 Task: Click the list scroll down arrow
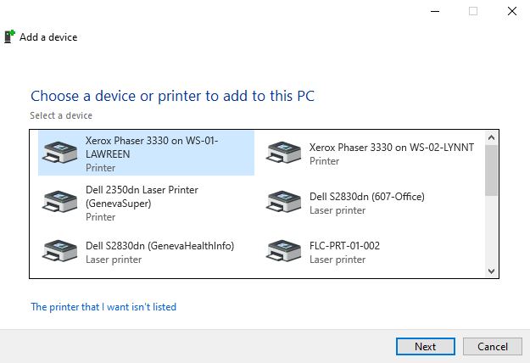click(492, 271)
